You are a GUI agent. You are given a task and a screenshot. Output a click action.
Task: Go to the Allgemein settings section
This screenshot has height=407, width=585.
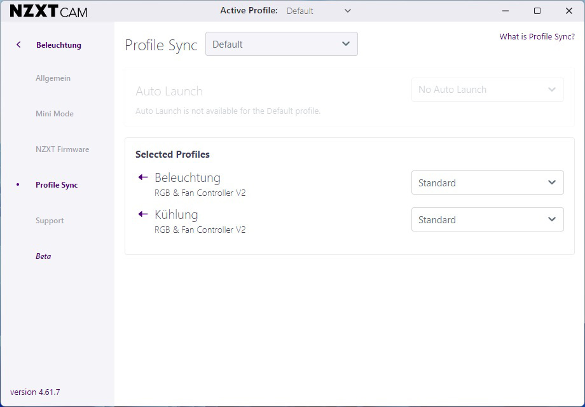point(53,78)
